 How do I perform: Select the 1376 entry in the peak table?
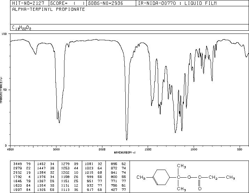click(x=41, y=177)
